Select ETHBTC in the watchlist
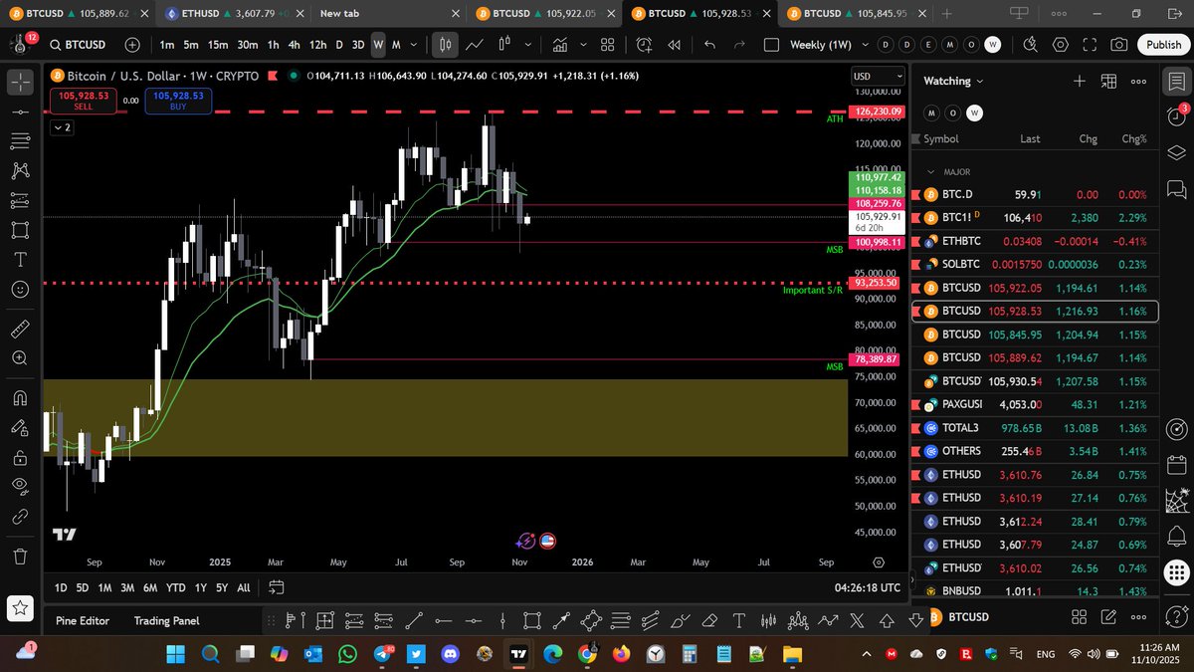 point(1035,241)
